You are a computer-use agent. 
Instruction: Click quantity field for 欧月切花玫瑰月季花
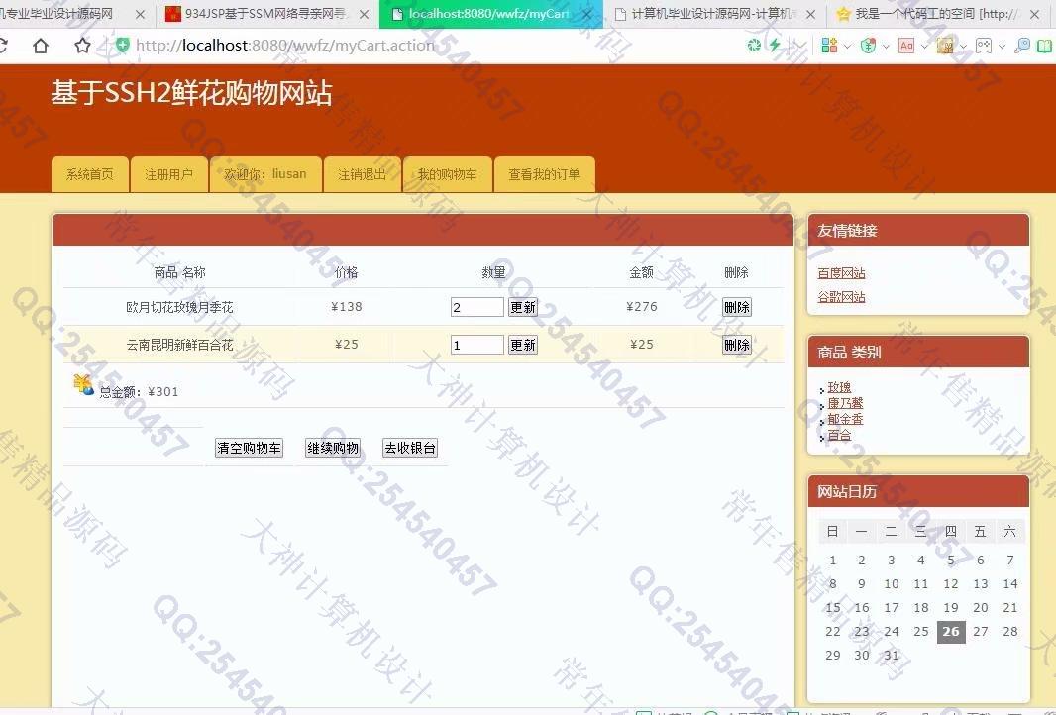click(x=476, y=307)
